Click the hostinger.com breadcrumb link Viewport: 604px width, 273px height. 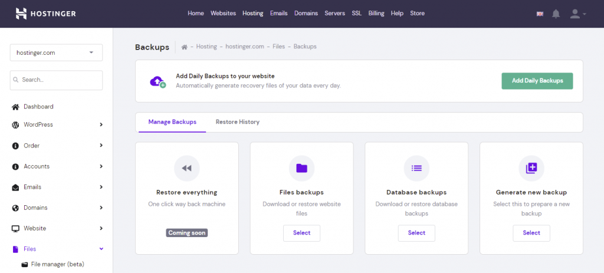(x=245, y=47)
